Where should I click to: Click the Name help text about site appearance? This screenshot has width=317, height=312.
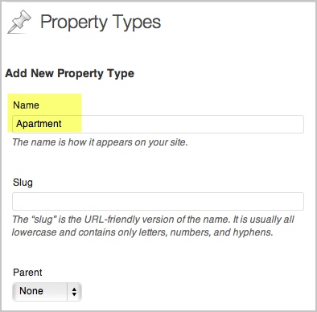[x=100, y=142]
